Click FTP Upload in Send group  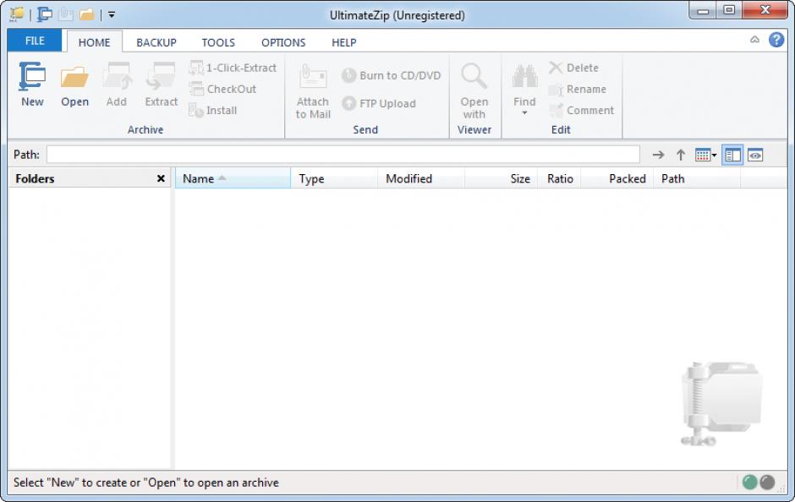tap(379, 103)
